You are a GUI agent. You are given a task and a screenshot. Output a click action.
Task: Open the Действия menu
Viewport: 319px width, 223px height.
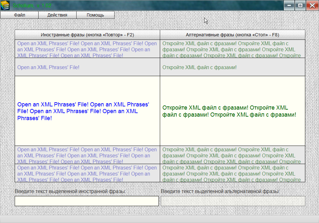pos(57,15)
